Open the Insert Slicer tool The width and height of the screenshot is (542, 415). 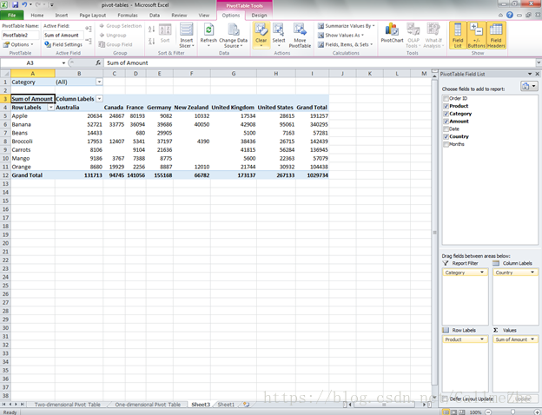pos(187,36)
